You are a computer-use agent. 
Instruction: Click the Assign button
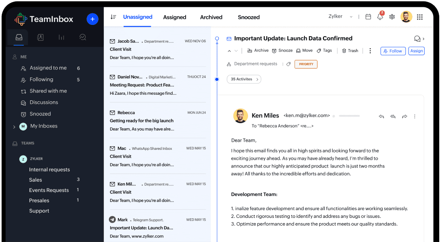click(x=416, y=51)
